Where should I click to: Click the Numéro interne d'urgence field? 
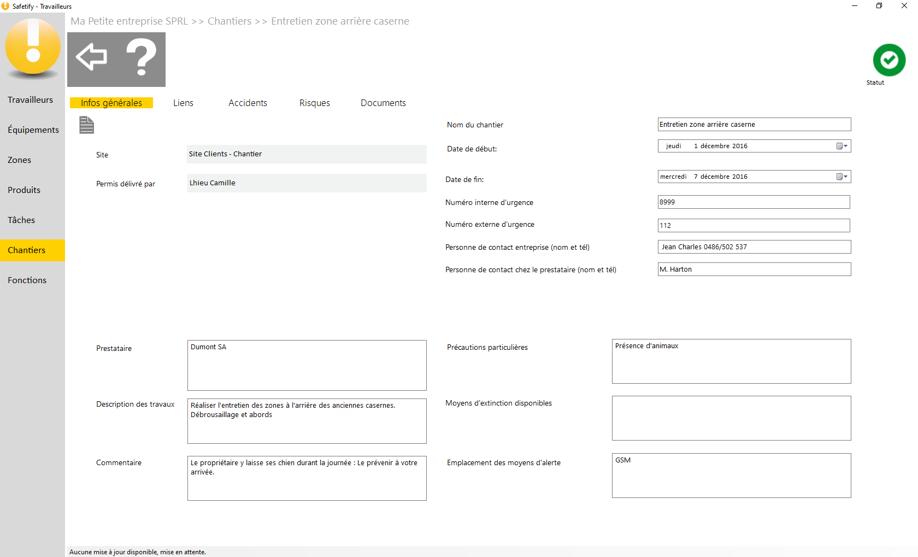click(754, 202)
